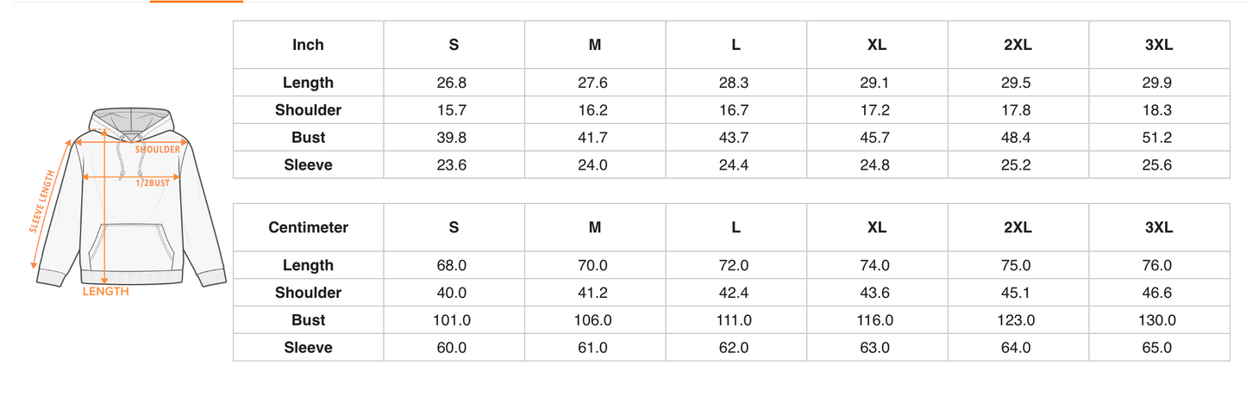Select the Length row label in inch table
This screenshot has width=1246, height=396.
[309, 83]
